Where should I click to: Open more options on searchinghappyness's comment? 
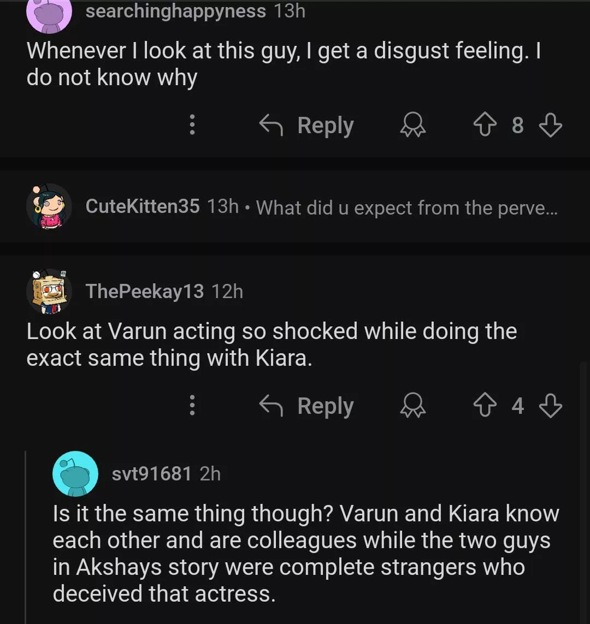[x=192, y=126]
